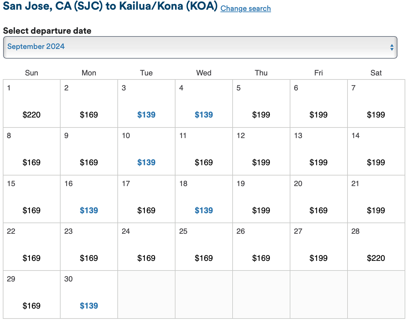Select September 12 departure at $199

[x=261, y=162]
